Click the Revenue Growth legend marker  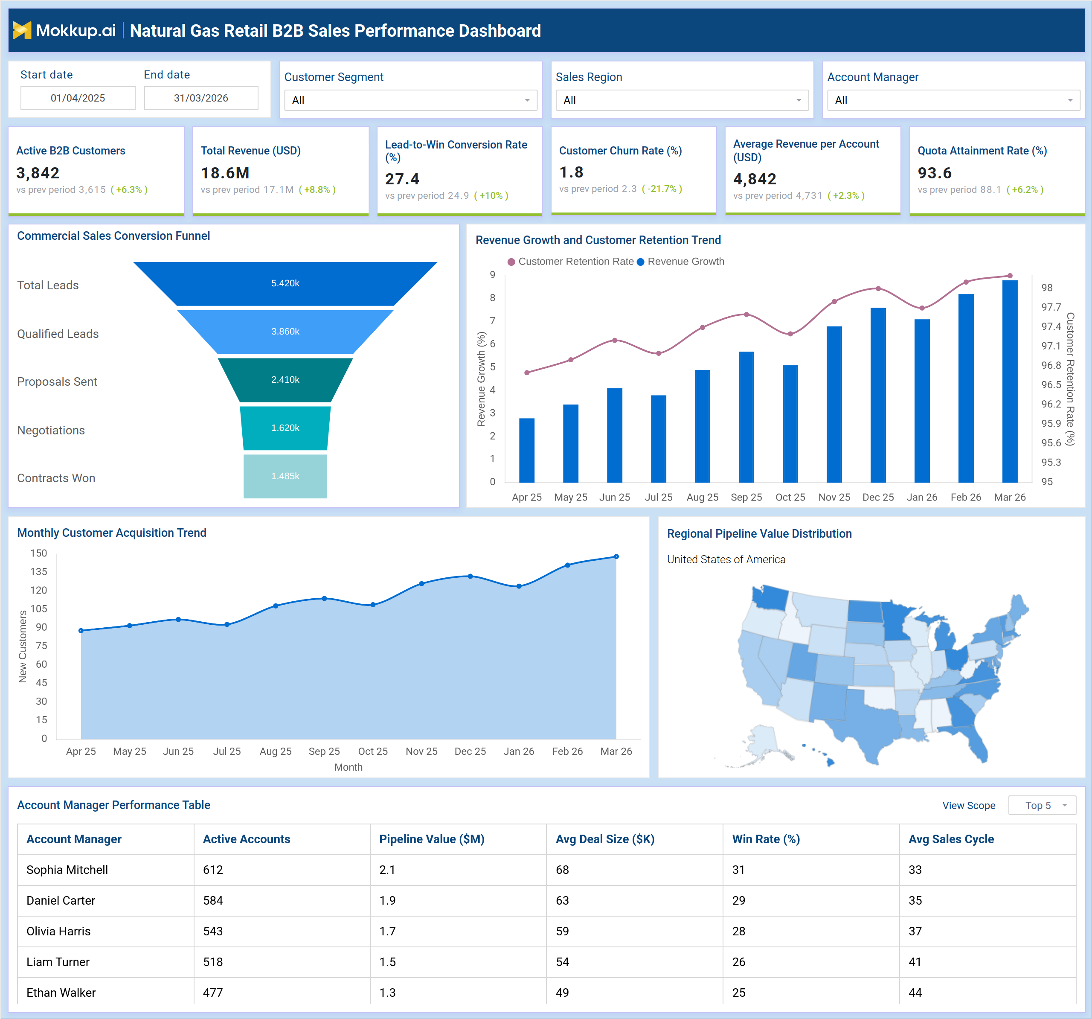640,262
